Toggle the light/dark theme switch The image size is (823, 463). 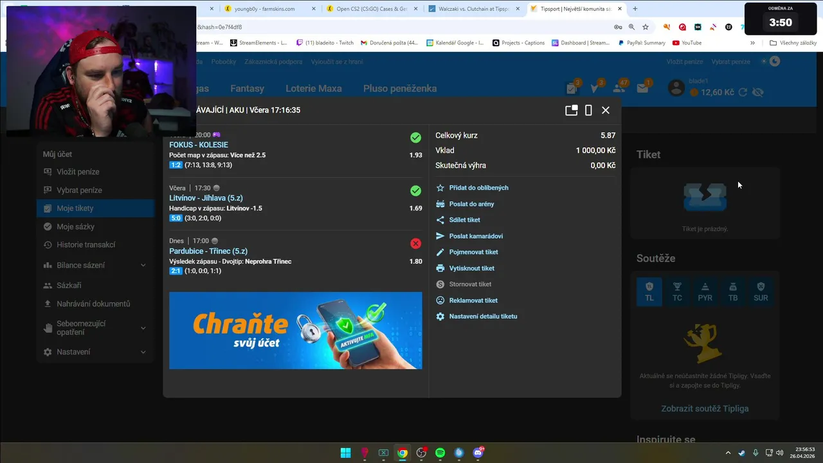tap(770, 62)
